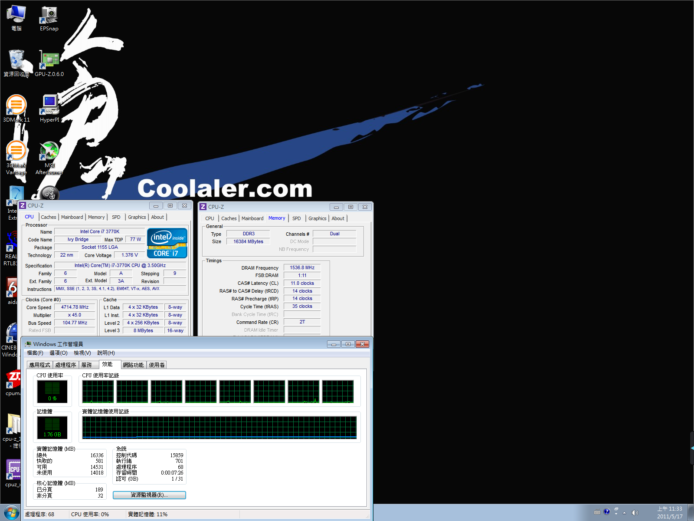This screenshot has height=521, width=694.
Task: Switch to Caches tab in CPU window
Action: (x=49, y=217)
